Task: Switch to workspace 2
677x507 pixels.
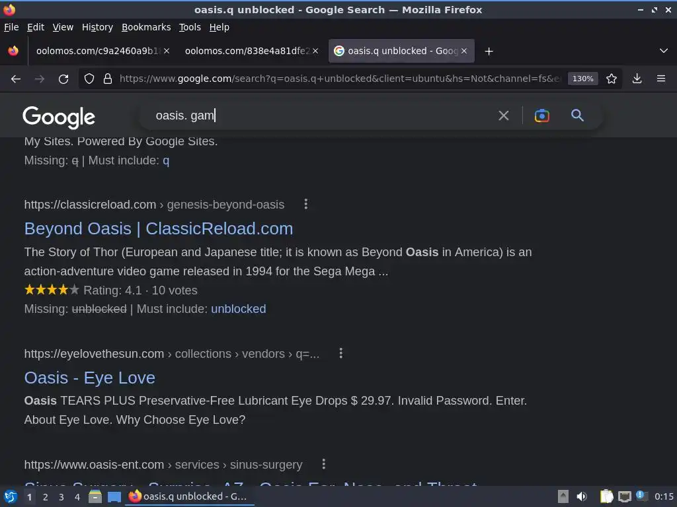Action: 46,497
